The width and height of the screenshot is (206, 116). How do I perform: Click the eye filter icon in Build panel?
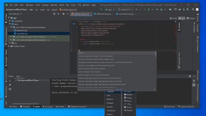click(10, 89)
